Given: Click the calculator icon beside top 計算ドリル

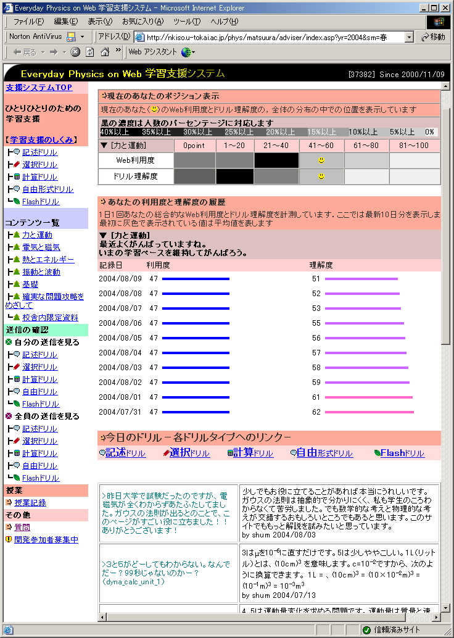Looking at the screenshot, I should [x=17, y=177].
